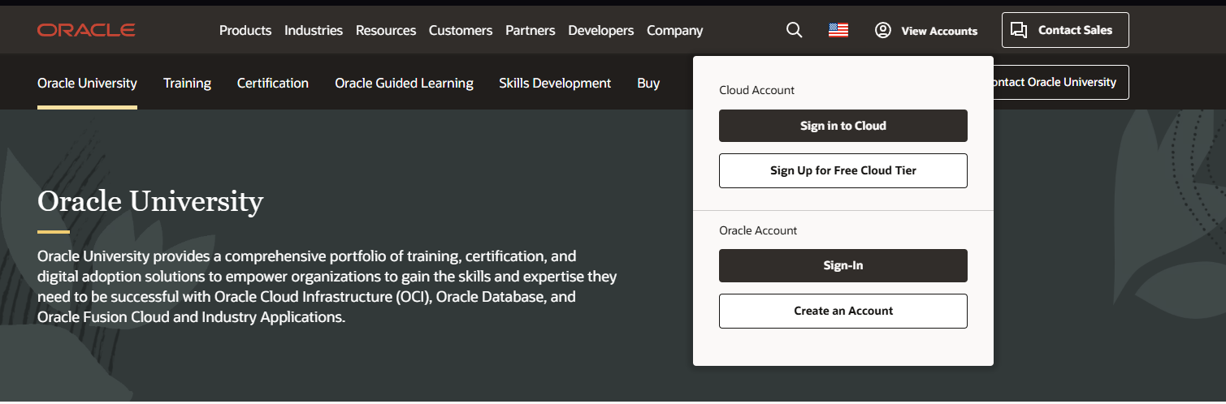Viewport: 1226px width, 404px height.
Task: Switch to Skills Development tab
Action: coord(555,83)
